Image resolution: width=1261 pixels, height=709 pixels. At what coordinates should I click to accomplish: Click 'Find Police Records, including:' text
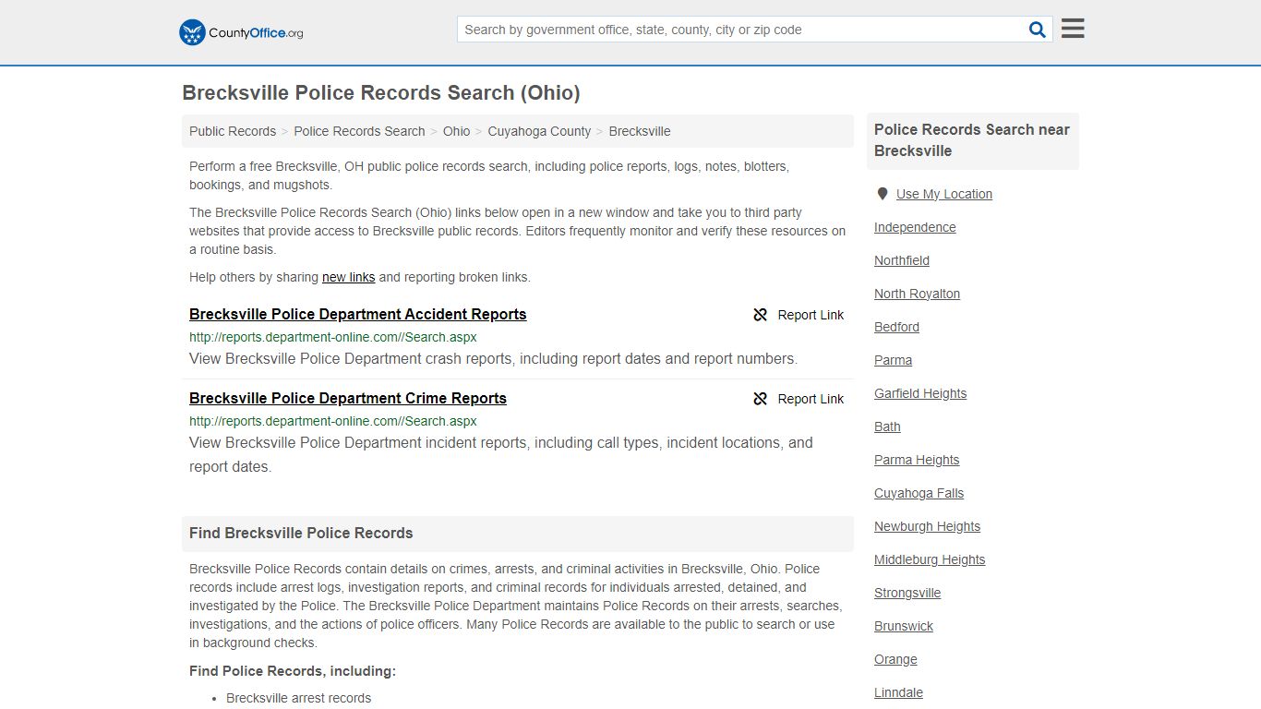coord(293,671)
